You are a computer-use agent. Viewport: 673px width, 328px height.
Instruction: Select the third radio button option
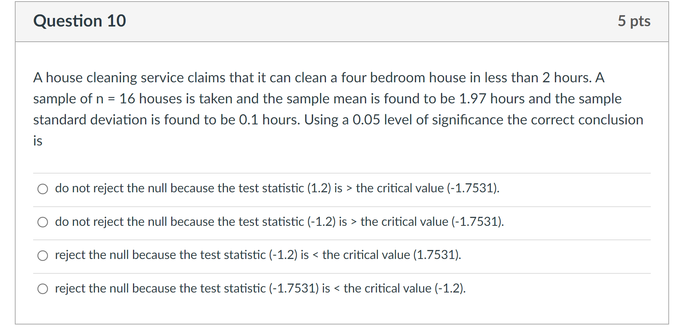coord(43,255)
